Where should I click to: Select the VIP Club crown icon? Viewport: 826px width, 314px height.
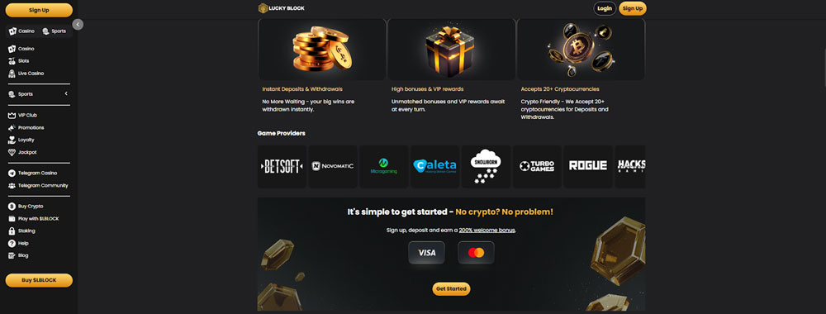click(12, 115)
